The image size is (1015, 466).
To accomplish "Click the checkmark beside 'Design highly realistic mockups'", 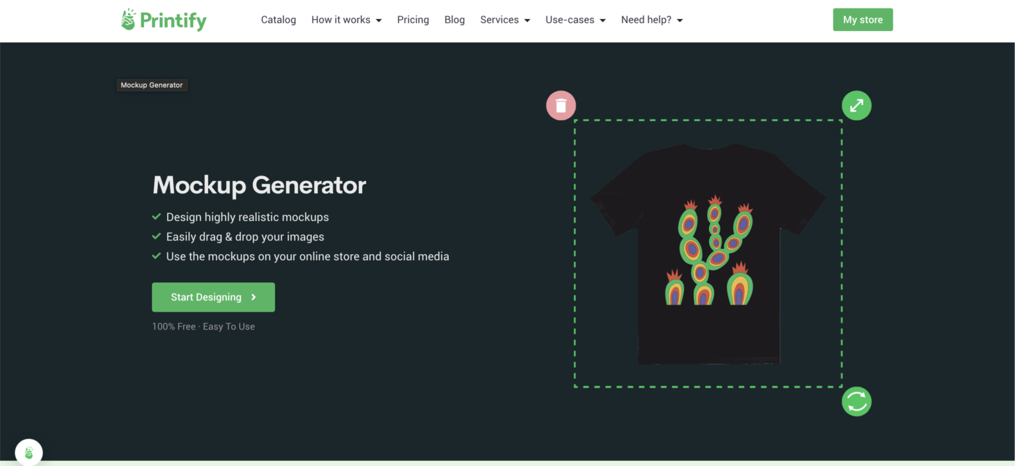I will pyautogui.click(x=157, y=216).
